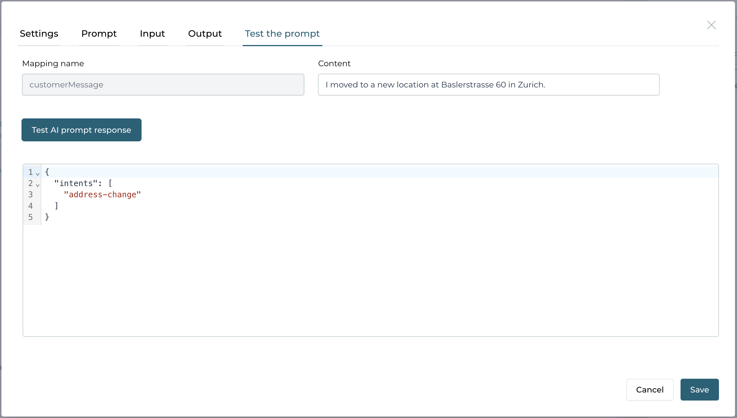Click the Test the prompt tab
737x418 pixels.
[282, 34]
